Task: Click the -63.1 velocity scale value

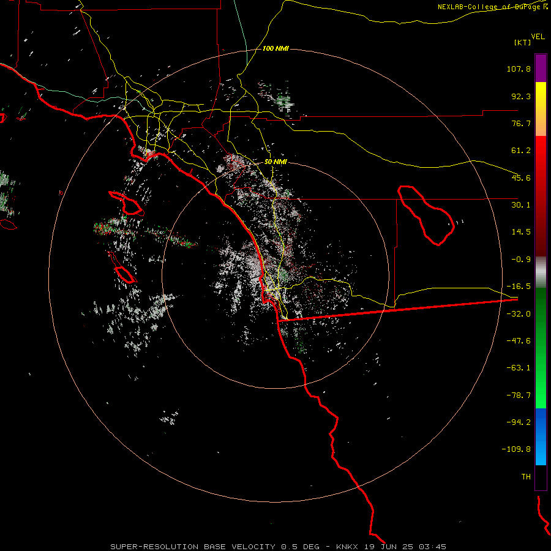Action: click(x=519, y=368)
